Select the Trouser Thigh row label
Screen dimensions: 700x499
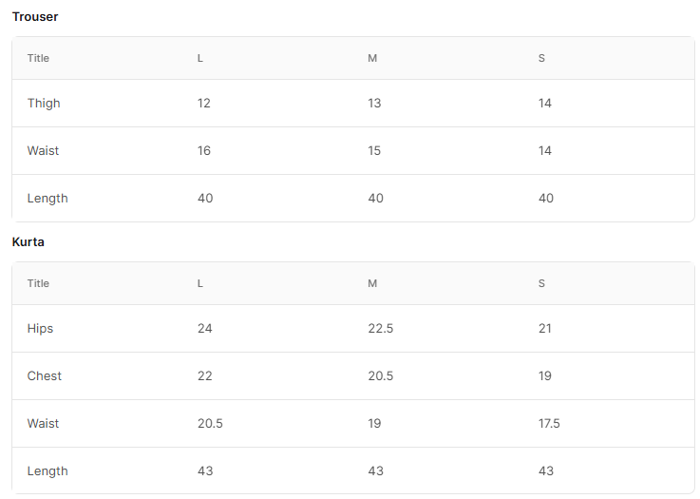coord(44,104)
